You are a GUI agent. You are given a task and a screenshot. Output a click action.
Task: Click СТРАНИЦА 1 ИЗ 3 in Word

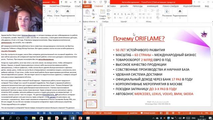(8, 113)
